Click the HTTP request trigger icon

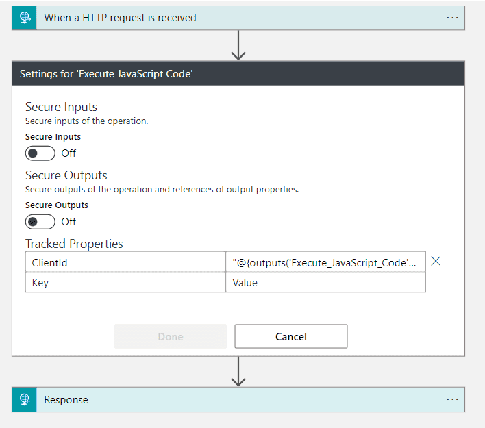point(25,18)
